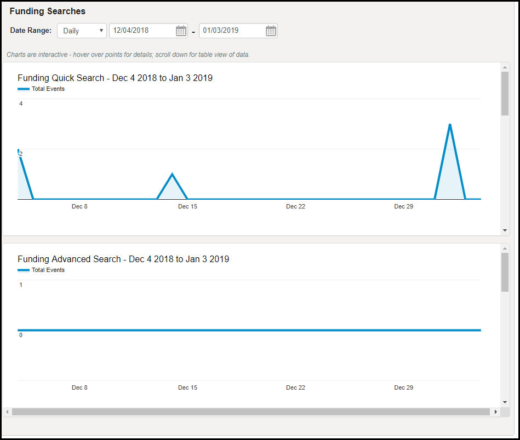This screenshot has width=520, height=440.
Task: Open the Daily date range dropdown
Action: click(82, 31)
